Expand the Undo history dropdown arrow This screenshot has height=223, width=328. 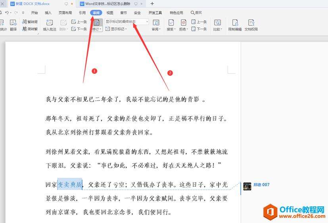11,13
